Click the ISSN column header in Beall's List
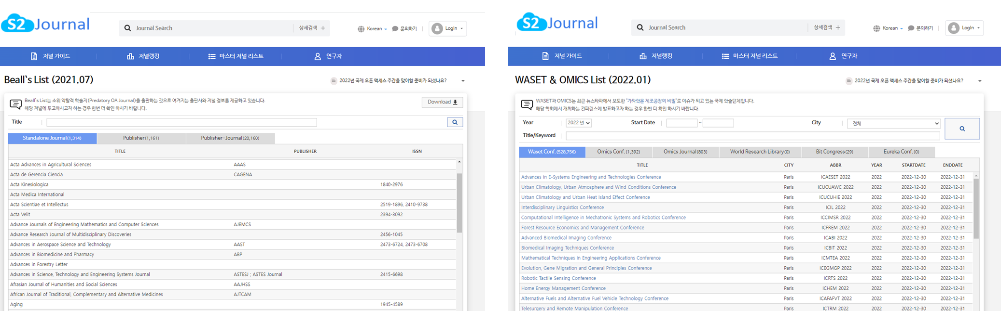1001x311 pixels. 417,151
